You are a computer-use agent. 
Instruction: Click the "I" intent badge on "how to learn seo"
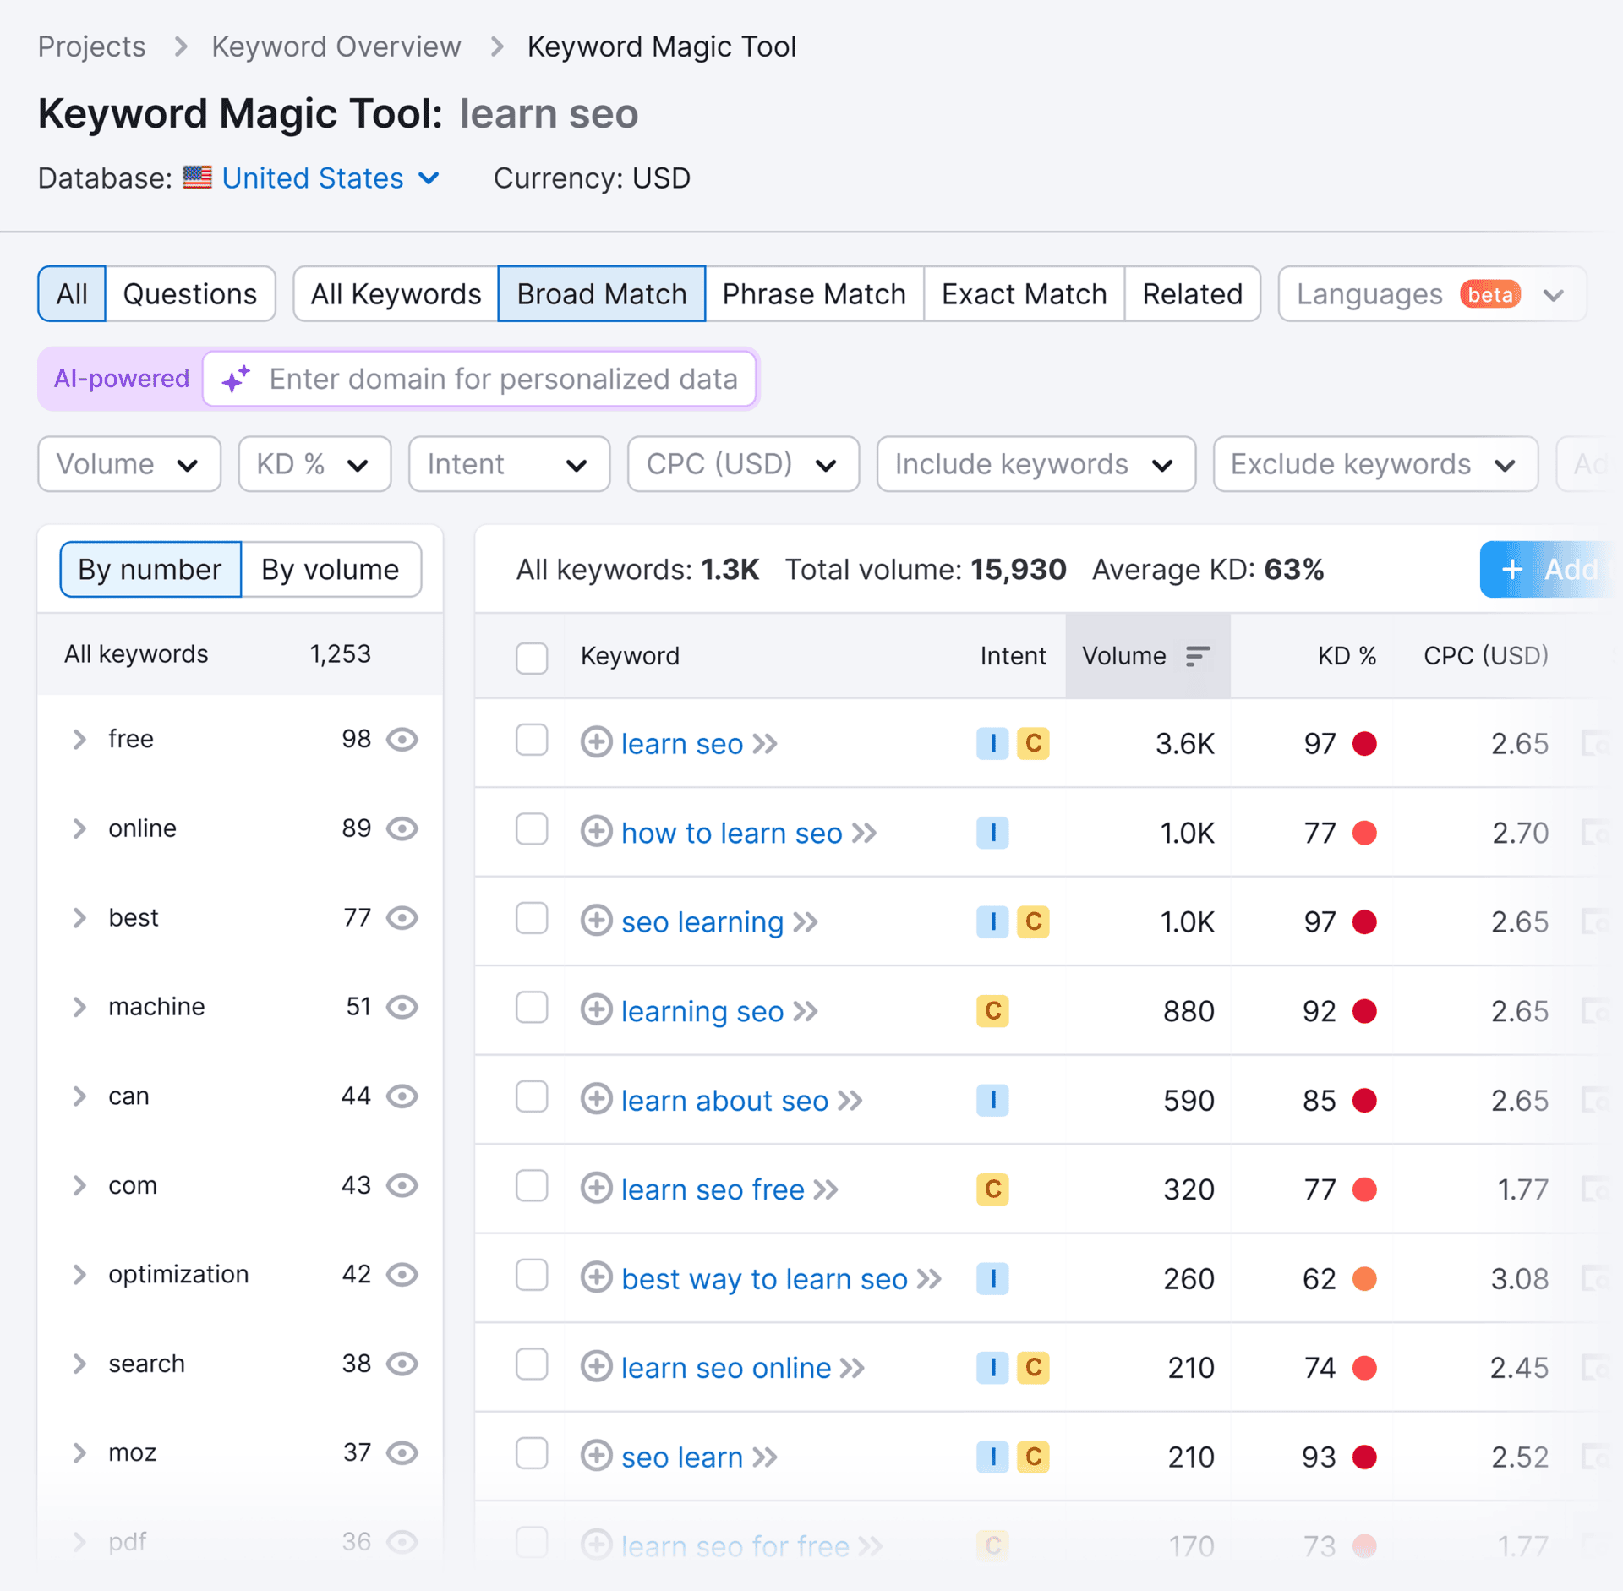[993, 833]
